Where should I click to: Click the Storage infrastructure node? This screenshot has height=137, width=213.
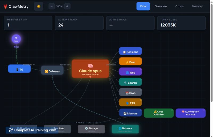tap(91, 129)
